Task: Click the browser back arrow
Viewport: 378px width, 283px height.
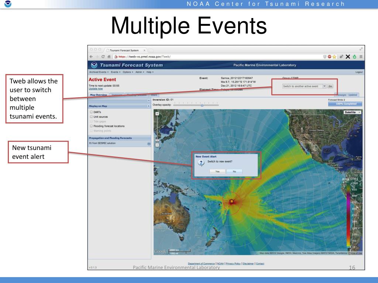Action: coord(91,57)
